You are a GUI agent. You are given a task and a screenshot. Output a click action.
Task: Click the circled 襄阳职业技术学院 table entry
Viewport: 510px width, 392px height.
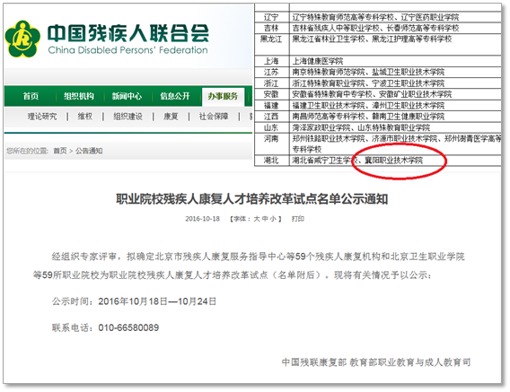tap(393, 161)
